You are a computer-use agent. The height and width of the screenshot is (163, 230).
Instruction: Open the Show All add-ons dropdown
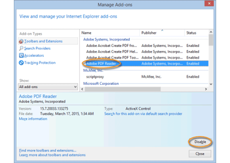tap(48, 87)
